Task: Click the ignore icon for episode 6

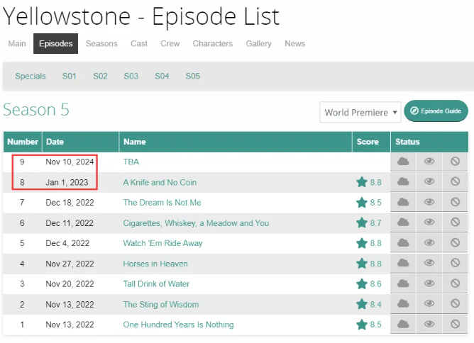Action: coord(455,223)
